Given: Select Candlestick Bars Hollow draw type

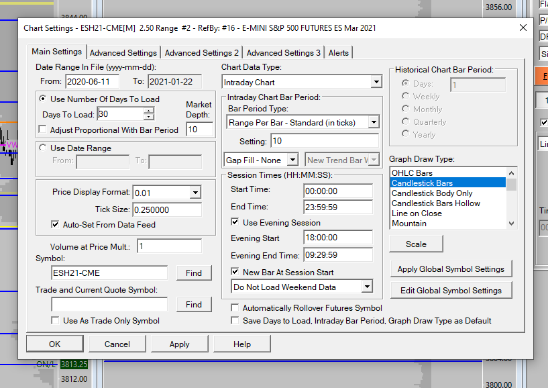Looking at the screenshot, I should [x=447, y=203].
